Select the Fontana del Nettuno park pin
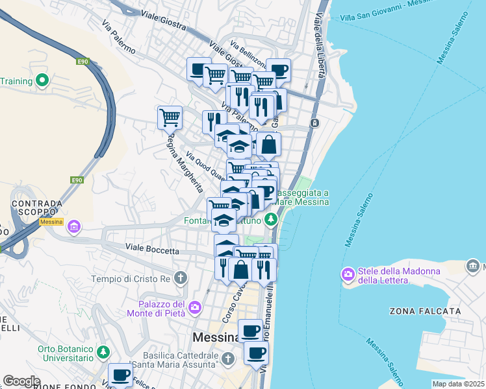This screenshot has width=486, height=389. (271, 220)
